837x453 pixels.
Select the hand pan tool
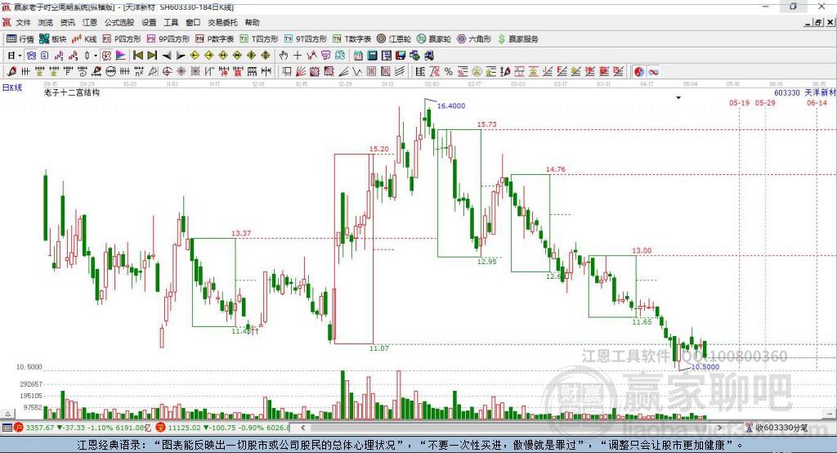[283, 56]
